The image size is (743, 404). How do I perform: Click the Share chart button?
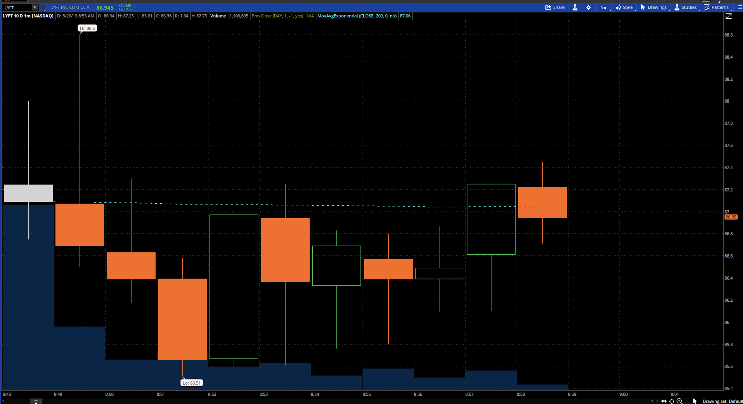(x=555, y=7)
